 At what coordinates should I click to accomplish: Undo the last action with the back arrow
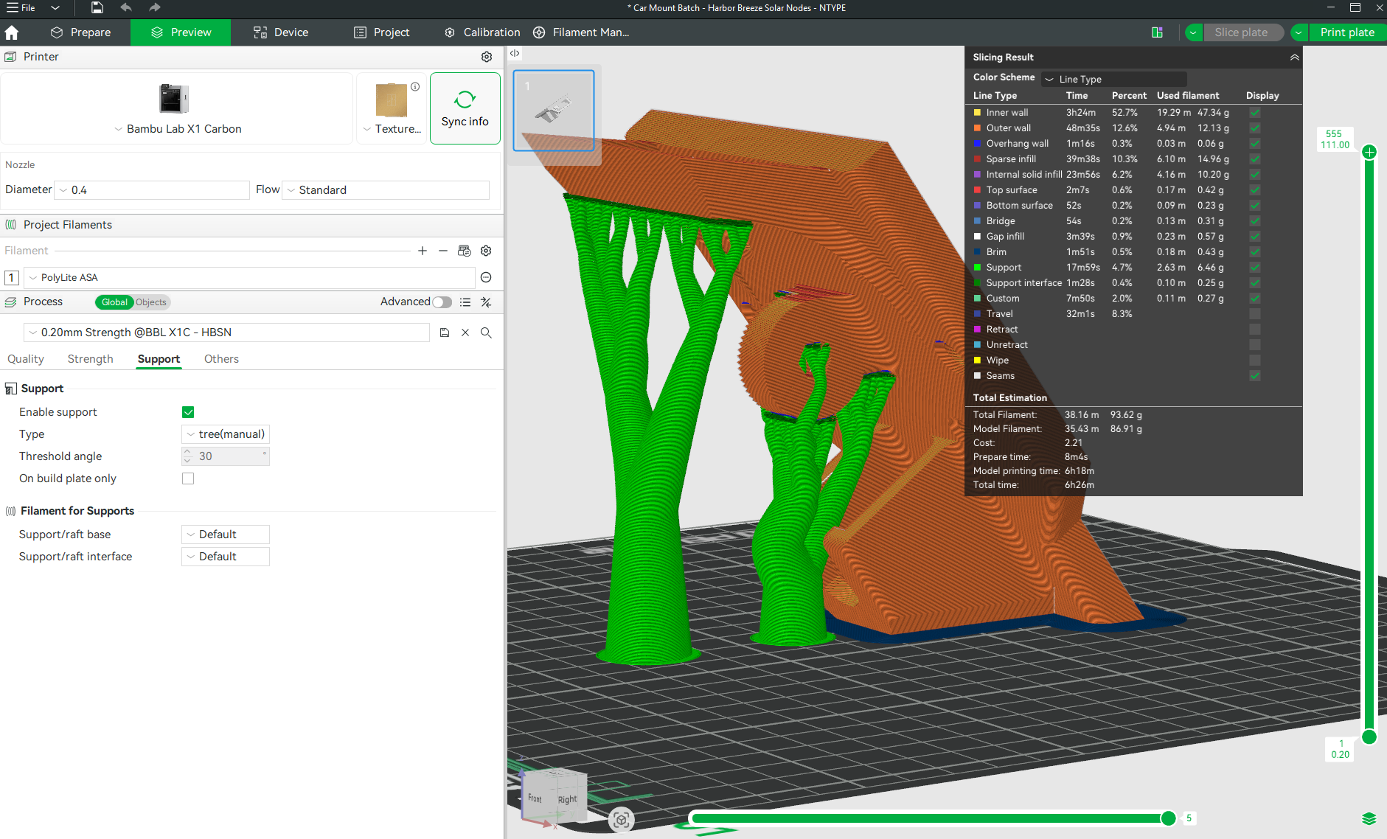[126, 7]
